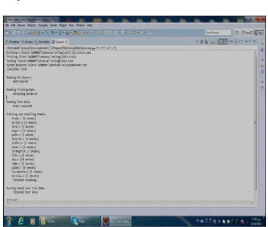Click the taskbar clock
The image size is (268, 227).
[x=256, y=221]
